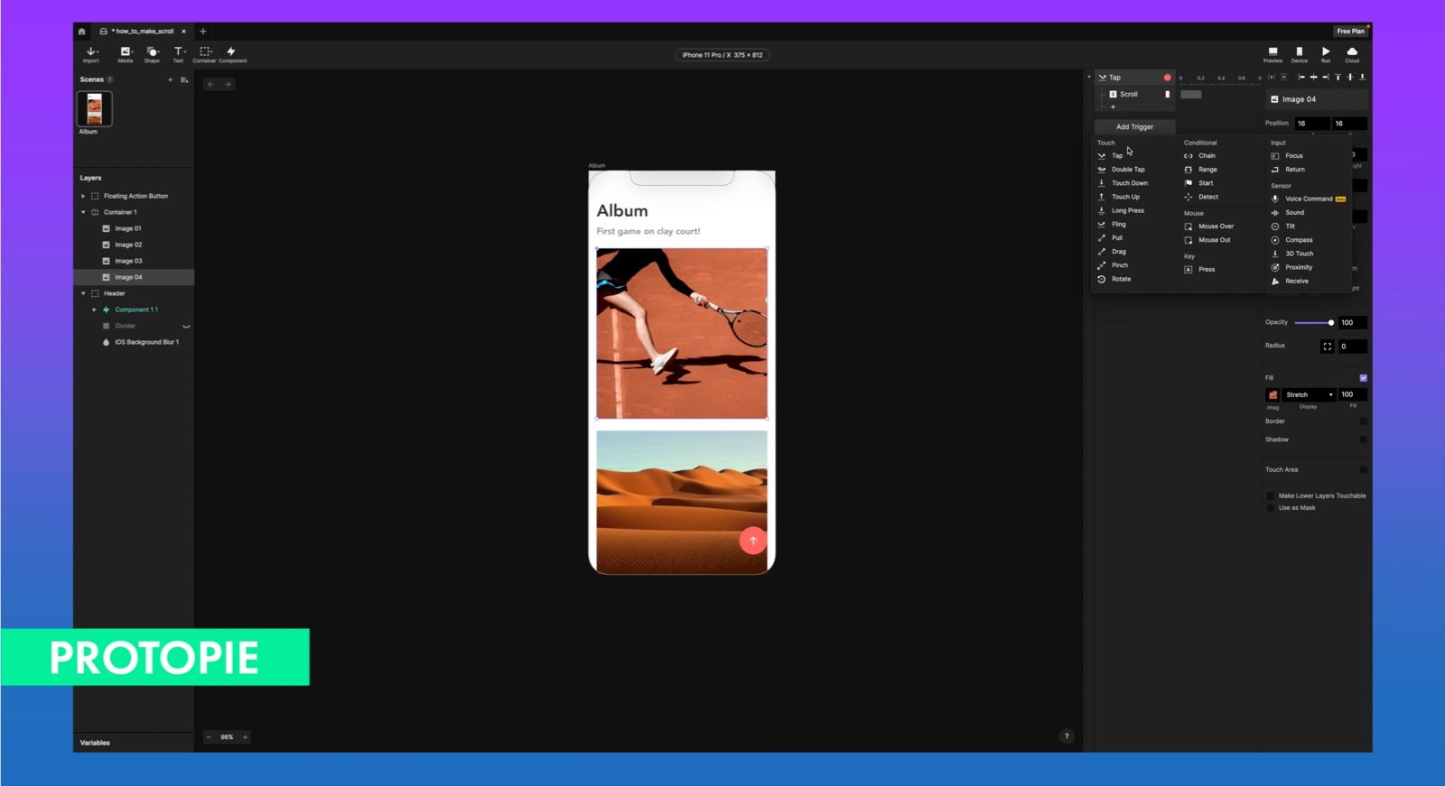Switch to the how_to_make_scroll file tab
Viewport: 1445px width, 786px height.
143,32
